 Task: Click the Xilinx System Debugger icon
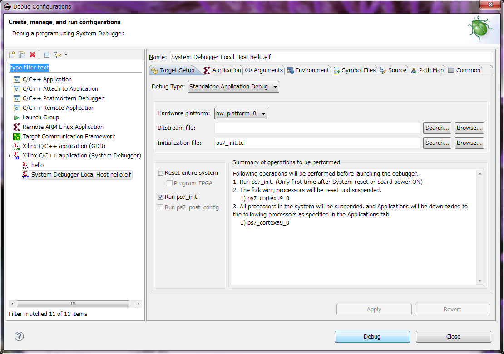coord(17,156)
